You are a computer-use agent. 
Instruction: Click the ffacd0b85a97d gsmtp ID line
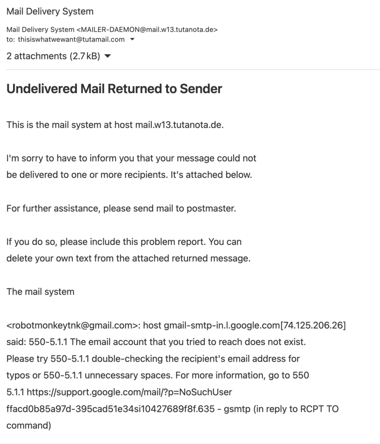pos(172,409)
